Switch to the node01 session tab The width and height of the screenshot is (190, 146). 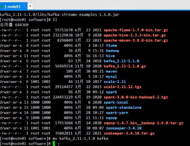coord(13,6)
